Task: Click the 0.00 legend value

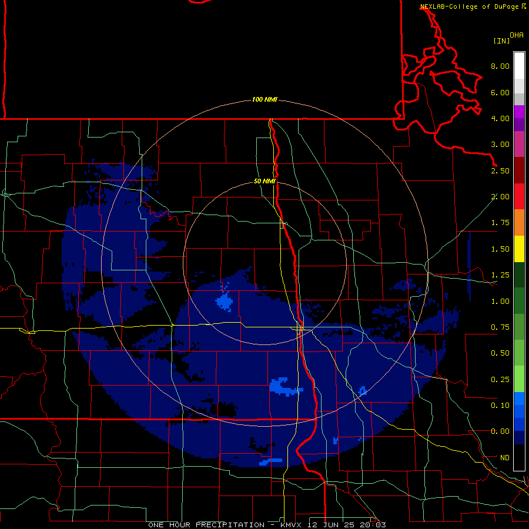Action: click(500, 431)
